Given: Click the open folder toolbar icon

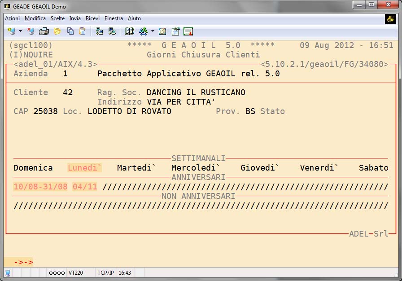Looking at the screenshot, I should 57,31.
